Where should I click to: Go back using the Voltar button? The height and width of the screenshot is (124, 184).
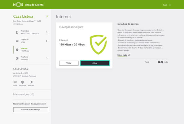[x=69, y=63]
